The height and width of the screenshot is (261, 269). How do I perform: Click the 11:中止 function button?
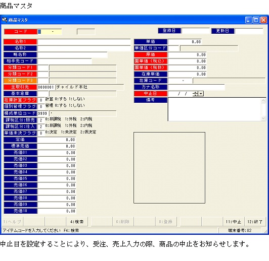point(233,222)
